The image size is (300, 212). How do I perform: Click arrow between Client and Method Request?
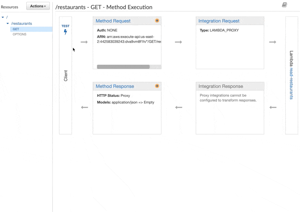tap(84, 42)
